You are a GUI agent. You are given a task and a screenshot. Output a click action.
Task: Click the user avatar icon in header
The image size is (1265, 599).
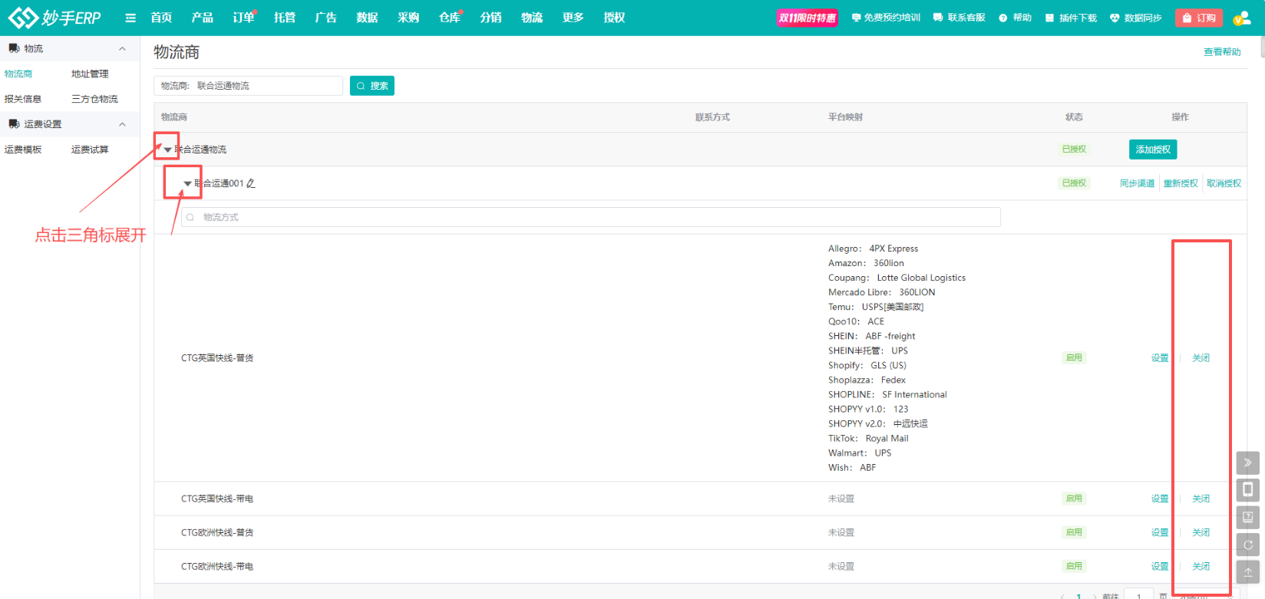click(x=1241, y=18)
